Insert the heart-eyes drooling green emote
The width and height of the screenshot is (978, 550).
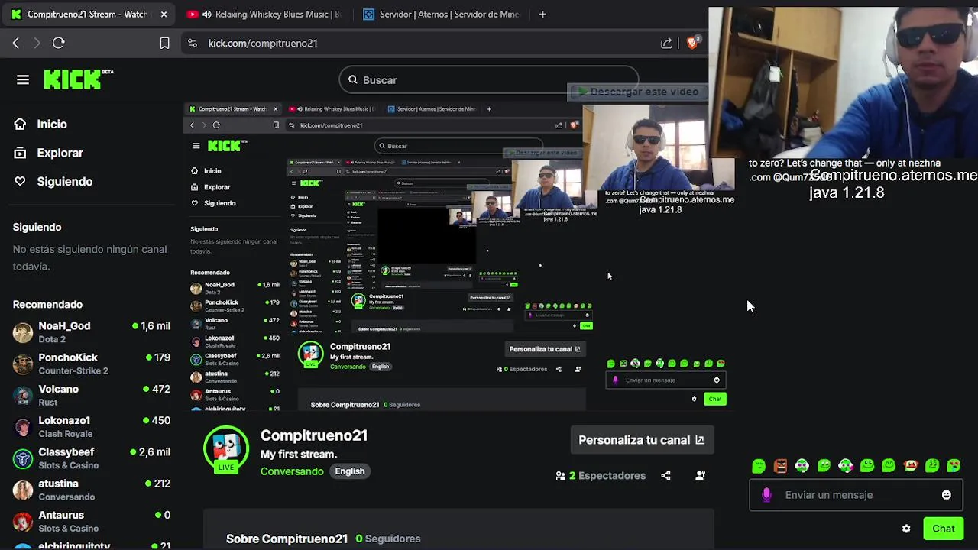(x=954, y=466)
